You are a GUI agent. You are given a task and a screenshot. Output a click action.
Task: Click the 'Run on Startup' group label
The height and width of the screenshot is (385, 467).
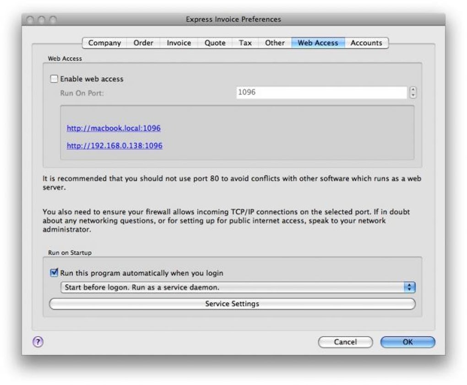pos(70,253)
